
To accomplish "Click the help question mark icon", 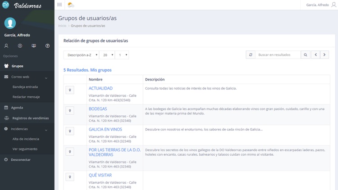I will pos(47,45).
